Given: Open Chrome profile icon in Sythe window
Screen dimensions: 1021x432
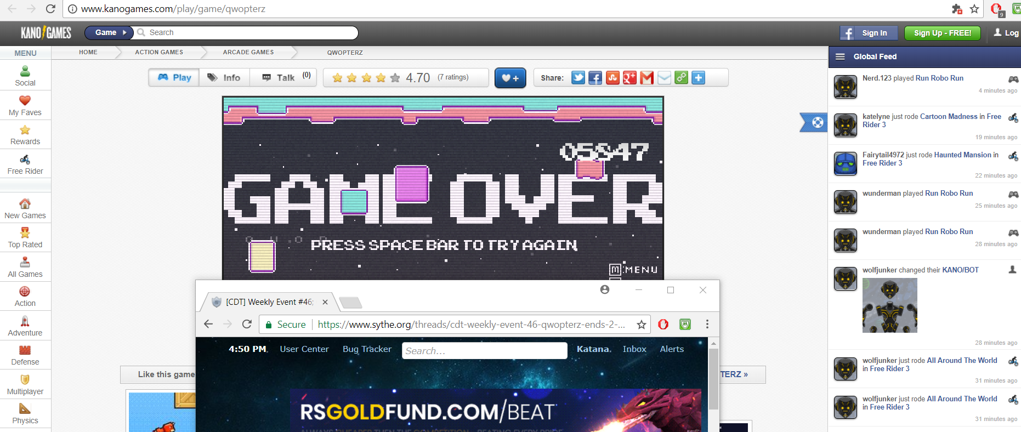Looking at the screenshot, I should click(x=605, y=289).
